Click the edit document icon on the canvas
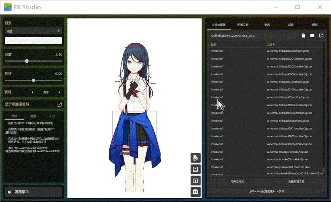331x202 pixels. [x=195, y=158]
